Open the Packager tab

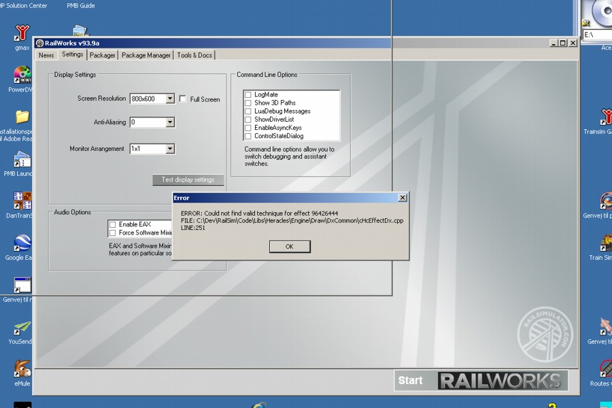click(102, 55)
